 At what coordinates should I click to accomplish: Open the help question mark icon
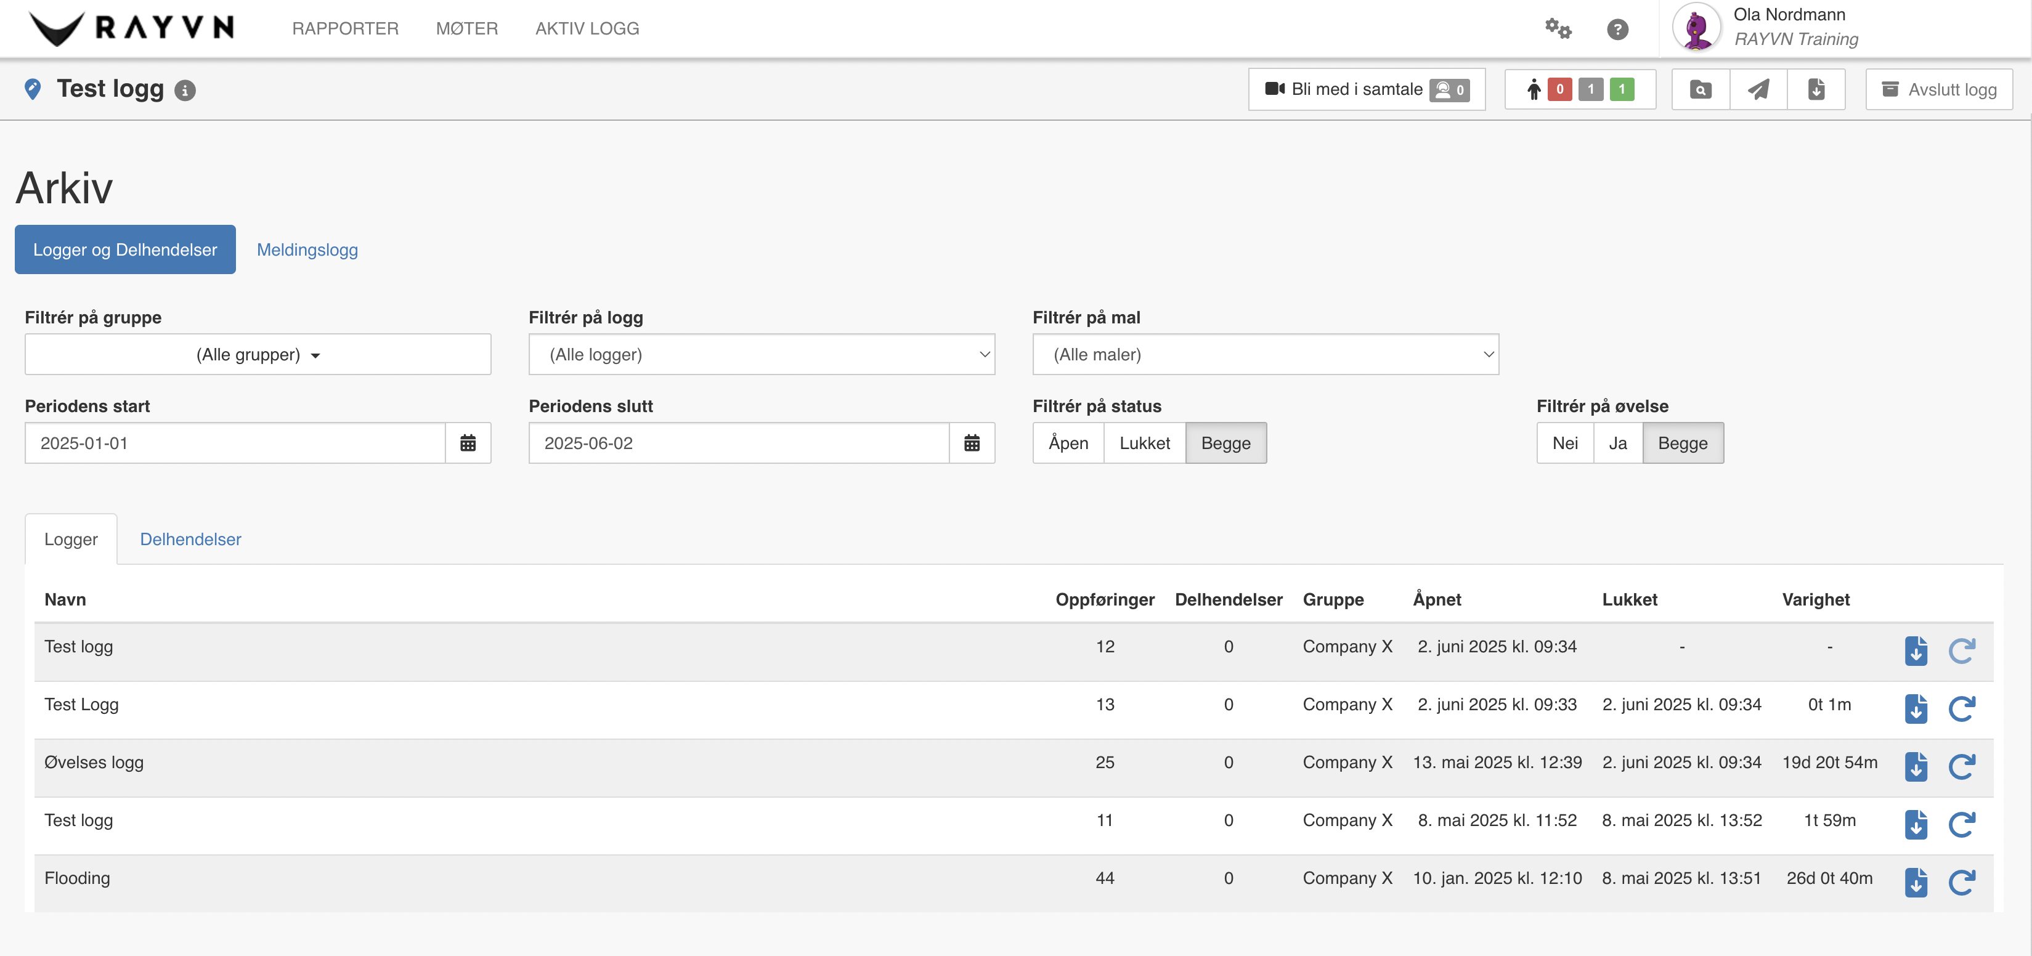pos(1617,29)
